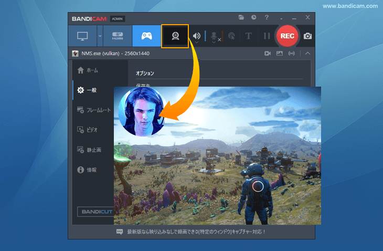Click the pause recording button
The height and width of the screenshot is (251, 383).
click(x=267, y=36)
